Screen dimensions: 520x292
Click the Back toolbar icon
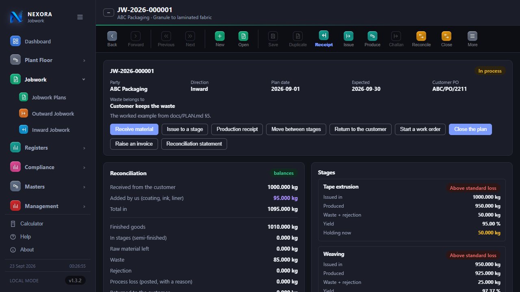(112, 36)
